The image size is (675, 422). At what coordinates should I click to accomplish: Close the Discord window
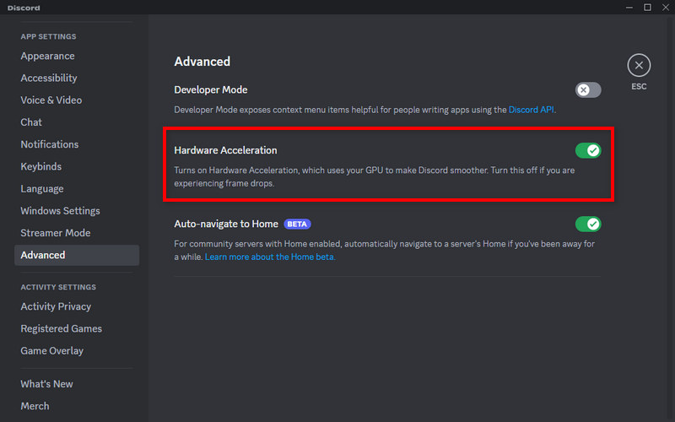coord(666,8)
